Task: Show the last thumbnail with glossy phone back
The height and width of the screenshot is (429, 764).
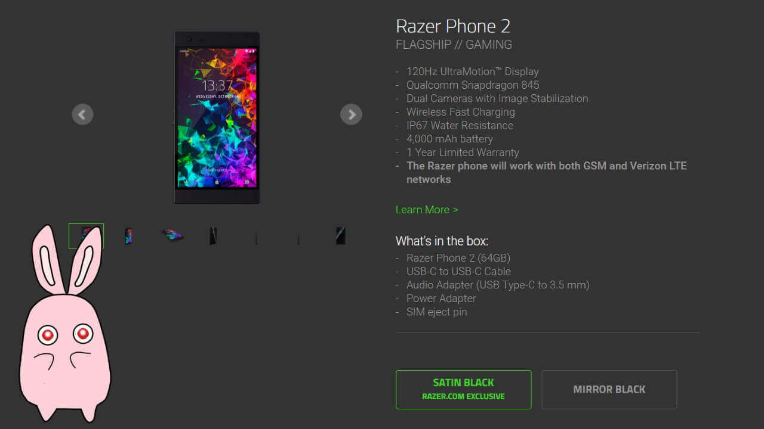Action: (341, 236)
